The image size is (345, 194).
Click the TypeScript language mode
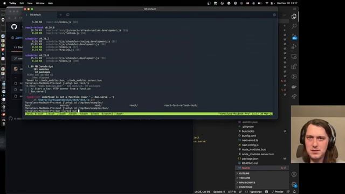(x=256, y=192)
